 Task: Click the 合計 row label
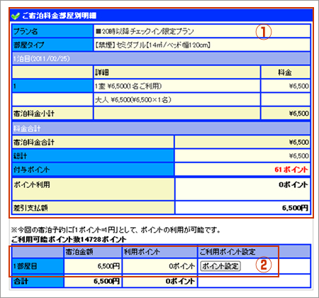(38, 281)
